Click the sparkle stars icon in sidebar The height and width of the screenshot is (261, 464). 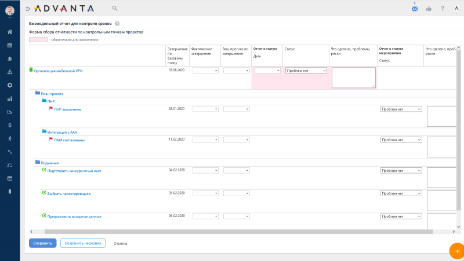click(x=10, y=152)
